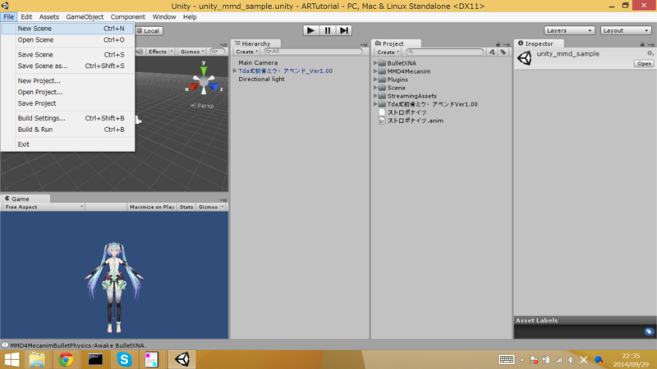Open the GameObject menu

tap(85, 16)
